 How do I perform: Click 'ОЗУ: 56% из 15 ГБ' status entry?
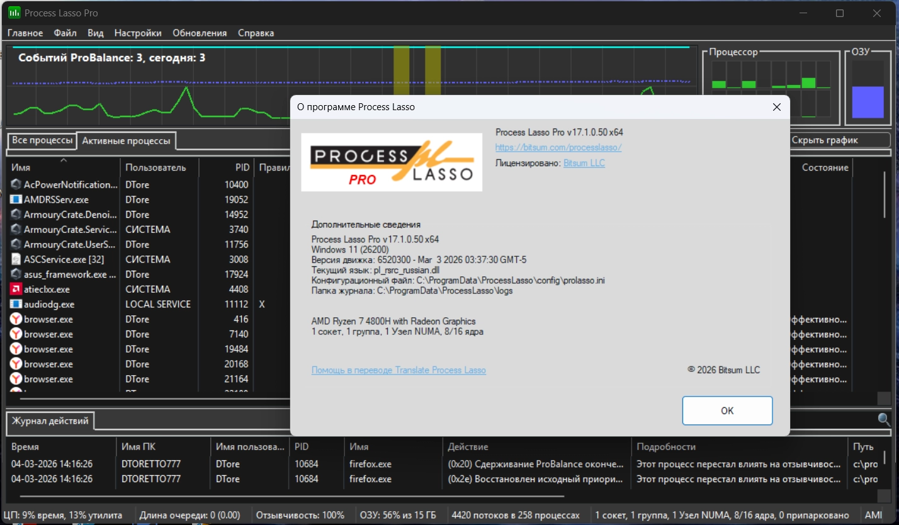pos(399,515)
